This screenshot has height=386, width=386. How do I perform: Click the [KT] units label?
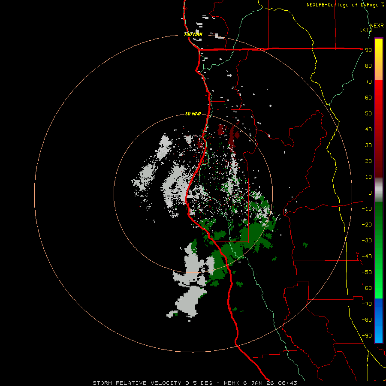point(366,30)
